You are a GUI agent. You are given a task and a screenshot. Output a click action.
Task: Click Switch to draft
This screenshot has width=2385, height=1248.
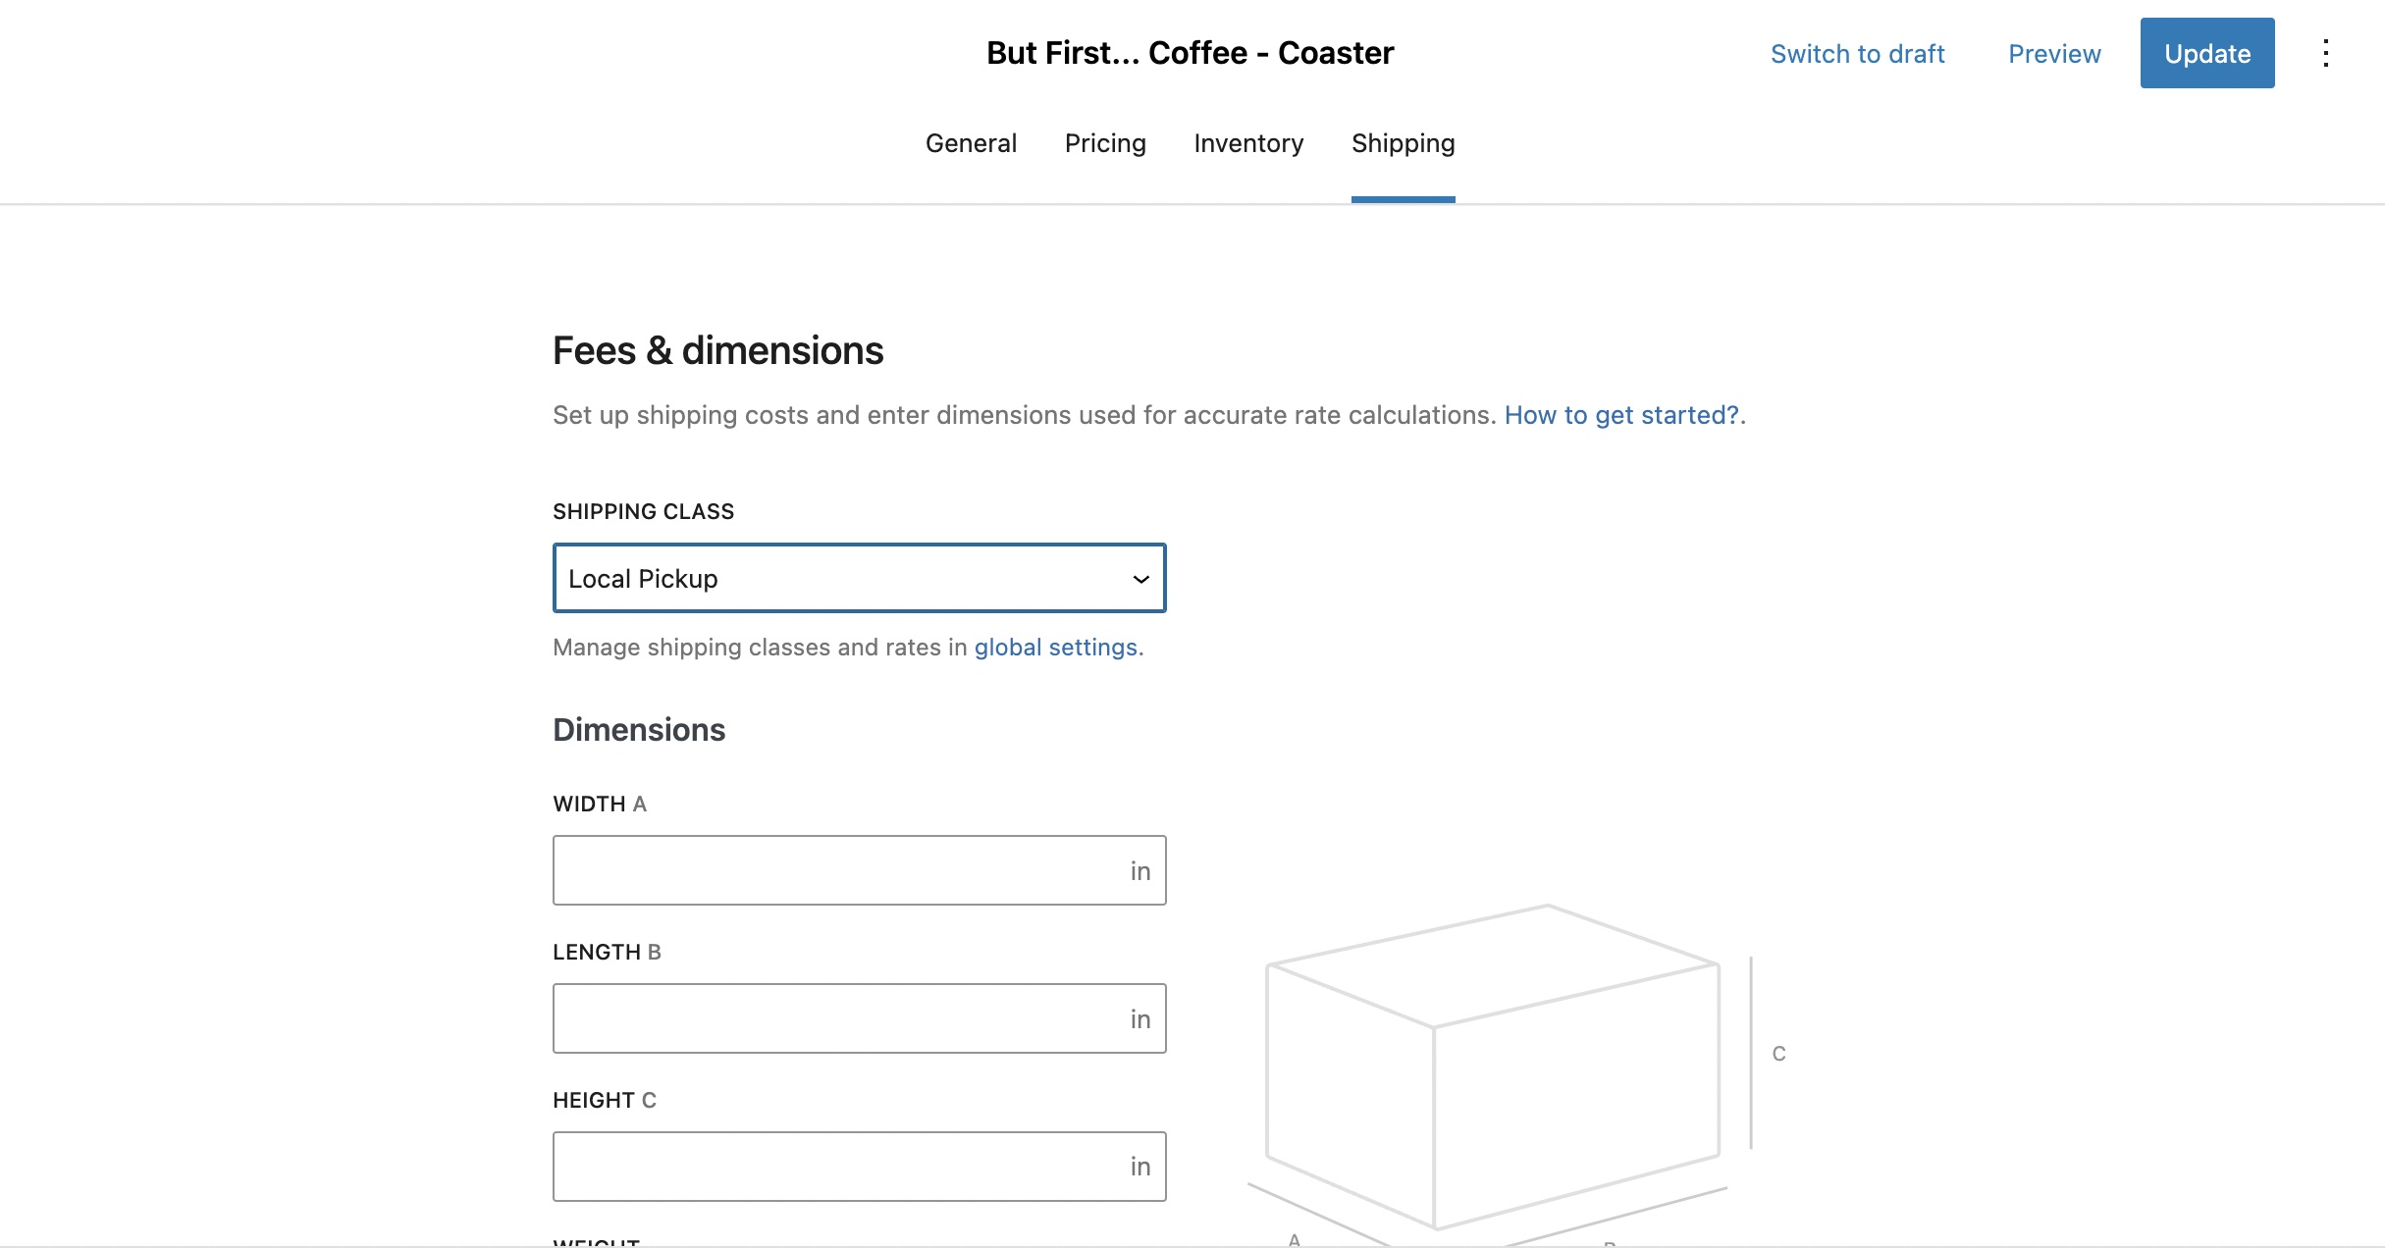[x=1857, y=53]
